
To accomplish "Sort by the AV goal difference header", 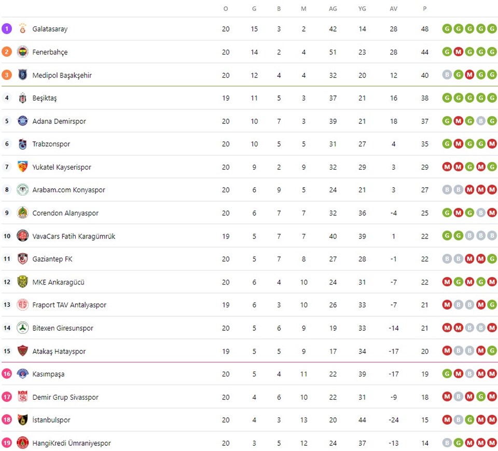I will point(394,9).
